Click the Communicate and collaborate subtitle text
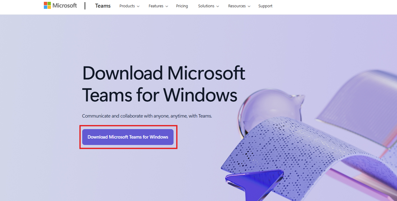The image size is (397, 201). point(147,116)
